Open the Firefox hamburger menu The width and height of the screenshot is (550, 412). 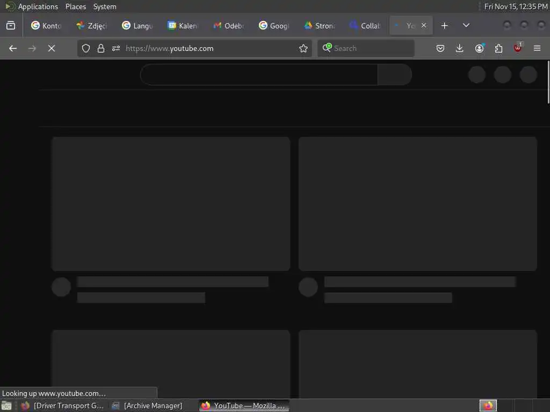(x=537, y=48)
